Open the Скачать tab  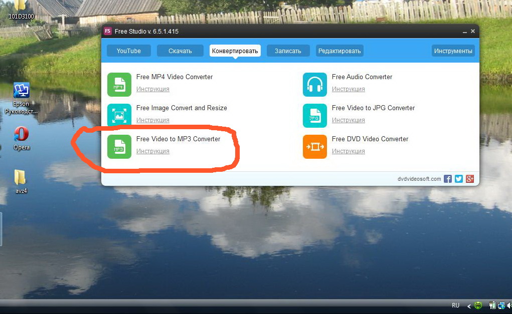180,51
